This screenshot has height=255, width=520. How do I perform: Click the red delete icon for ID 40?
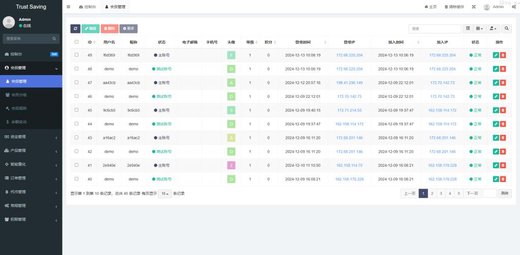pos(503,179)
